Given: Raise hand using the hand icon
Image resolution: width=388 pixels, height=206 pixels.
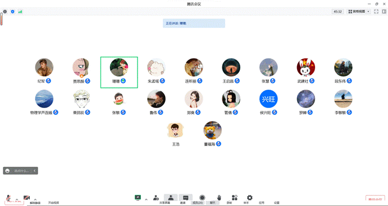Looking at the screenshot, I should [x=219, y=198].
